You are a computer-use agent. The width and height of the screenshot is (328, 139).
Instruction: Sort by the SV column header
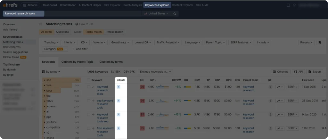pyautogui.click(x=153, y=80)
